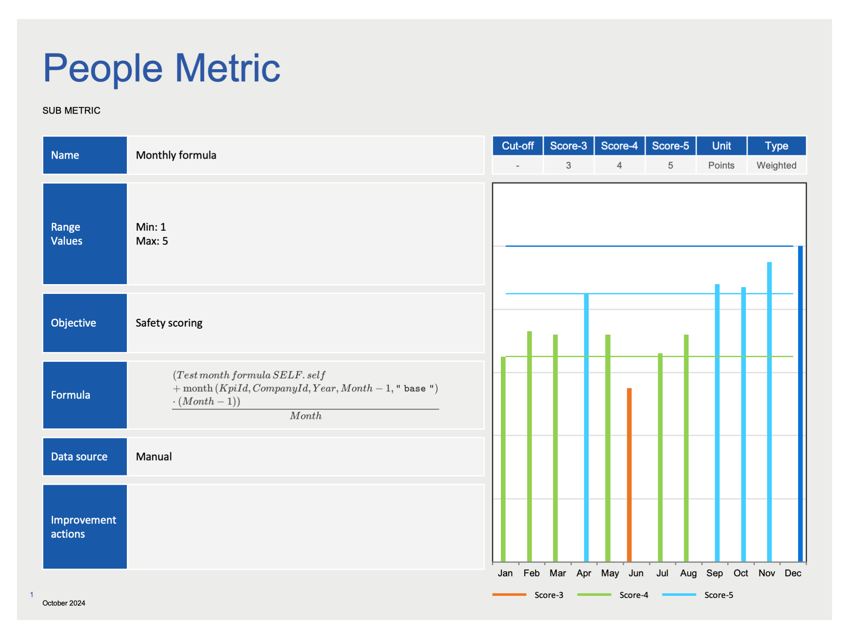Click the Dec axis label
The height and width of the screenshot is (637, 849).
(793, 573)
